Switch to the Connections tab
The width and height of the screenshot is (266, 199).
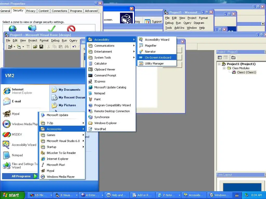(59, 11)
